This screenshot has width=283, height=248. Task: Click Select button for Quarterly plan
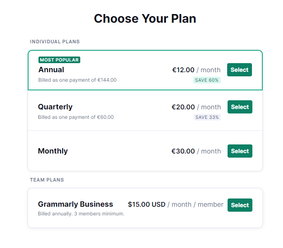(x=240, y=107)
